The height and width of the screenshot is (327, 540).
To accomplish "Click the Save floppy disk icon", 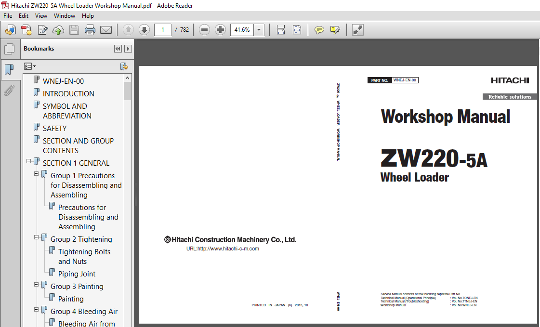I will point(74,30).
